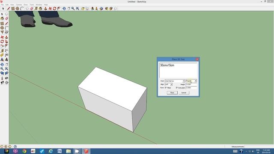
Task: Open the Add Location tool
Action: (83, 9)
